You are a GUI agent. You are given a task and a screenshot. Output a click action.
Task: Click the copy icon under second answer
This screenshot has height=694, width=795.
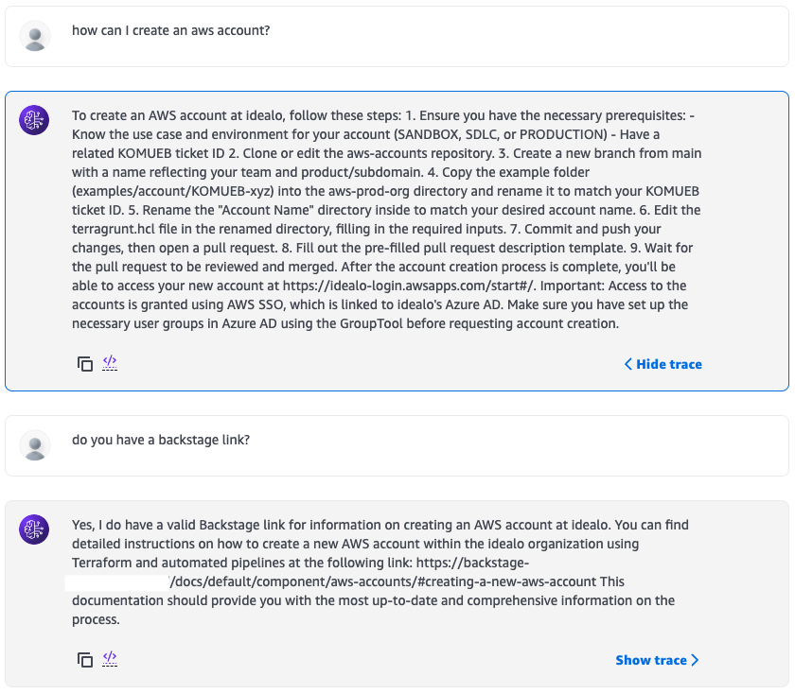click(x=85, y=659)
